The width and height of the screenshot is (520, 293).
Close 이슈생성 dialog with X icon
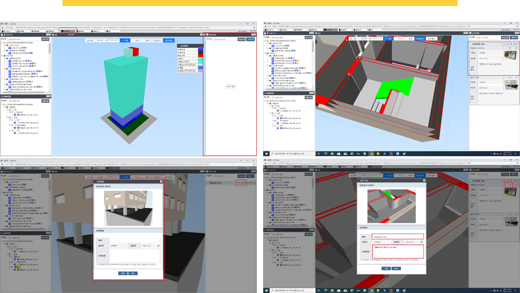tap(161, 182)
